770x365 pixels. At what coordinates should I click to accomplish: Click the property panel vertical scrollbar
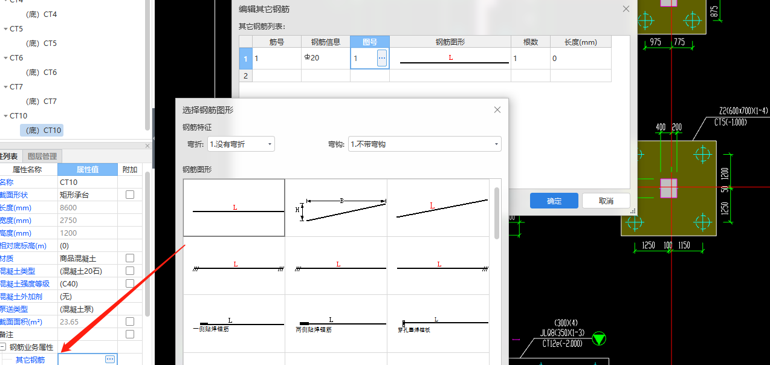tap(147, 245)
